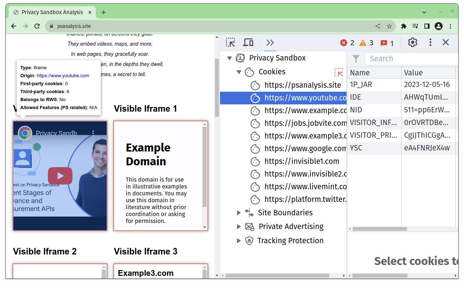Image resolution: width=464 pixels, height=290 pixels.
Task: Open DevTools settings gear
Action: (x=413, y=42)
